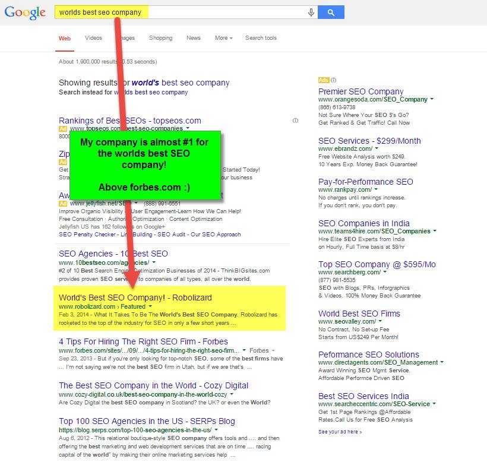Viewport: 487px width, 462px height.
Task: Open the 'SEO Audit' sitelink
Action: pyautogui.click(x=171, y=235)
